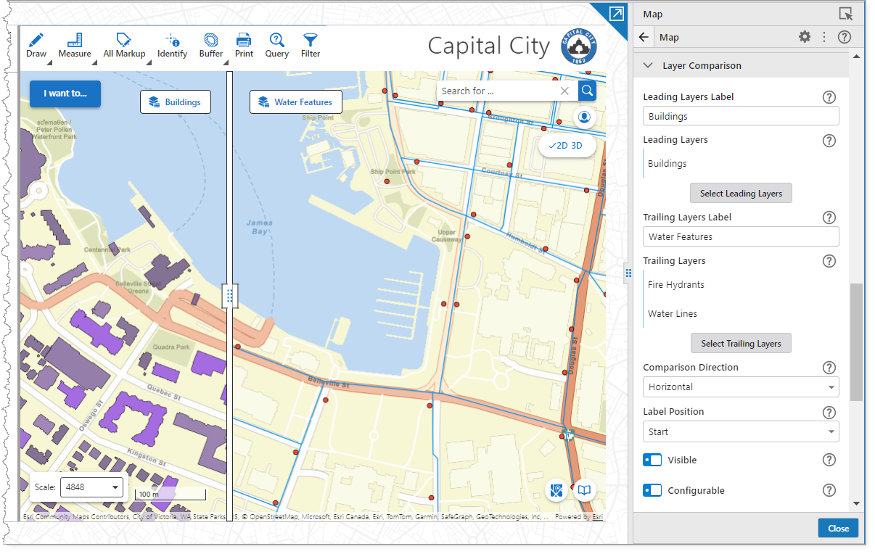Activate the Identify tool
This screenshot has width=875, height=554.
tap(172, 45)
